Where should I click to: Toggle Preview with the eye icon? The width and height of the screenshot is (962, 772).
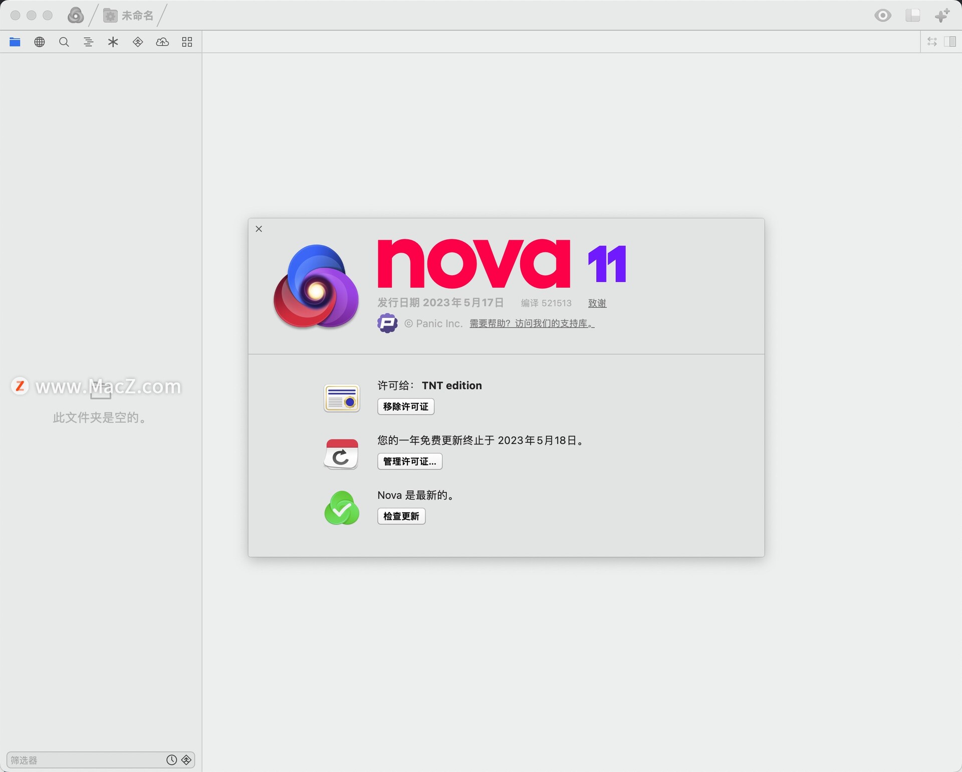point(883,15)
